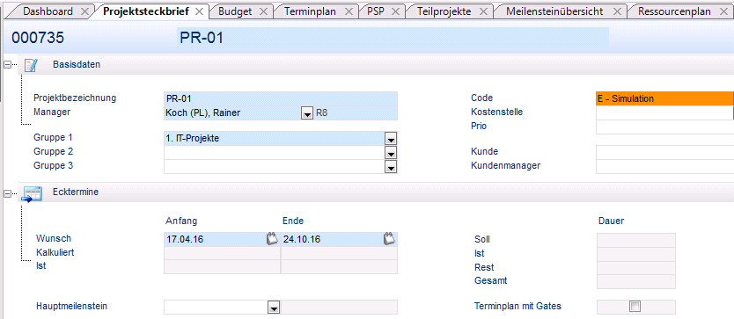Click the Gesamt Dauer field
The width and height of the screenshot is (734, 319).
pos(636,281)
